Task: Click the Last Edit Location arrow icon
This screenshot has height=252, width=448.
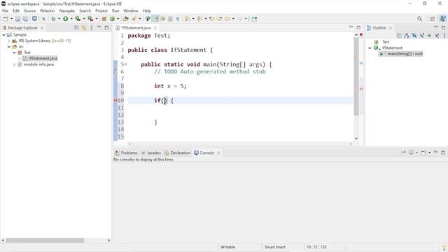Action: (212, 19)
